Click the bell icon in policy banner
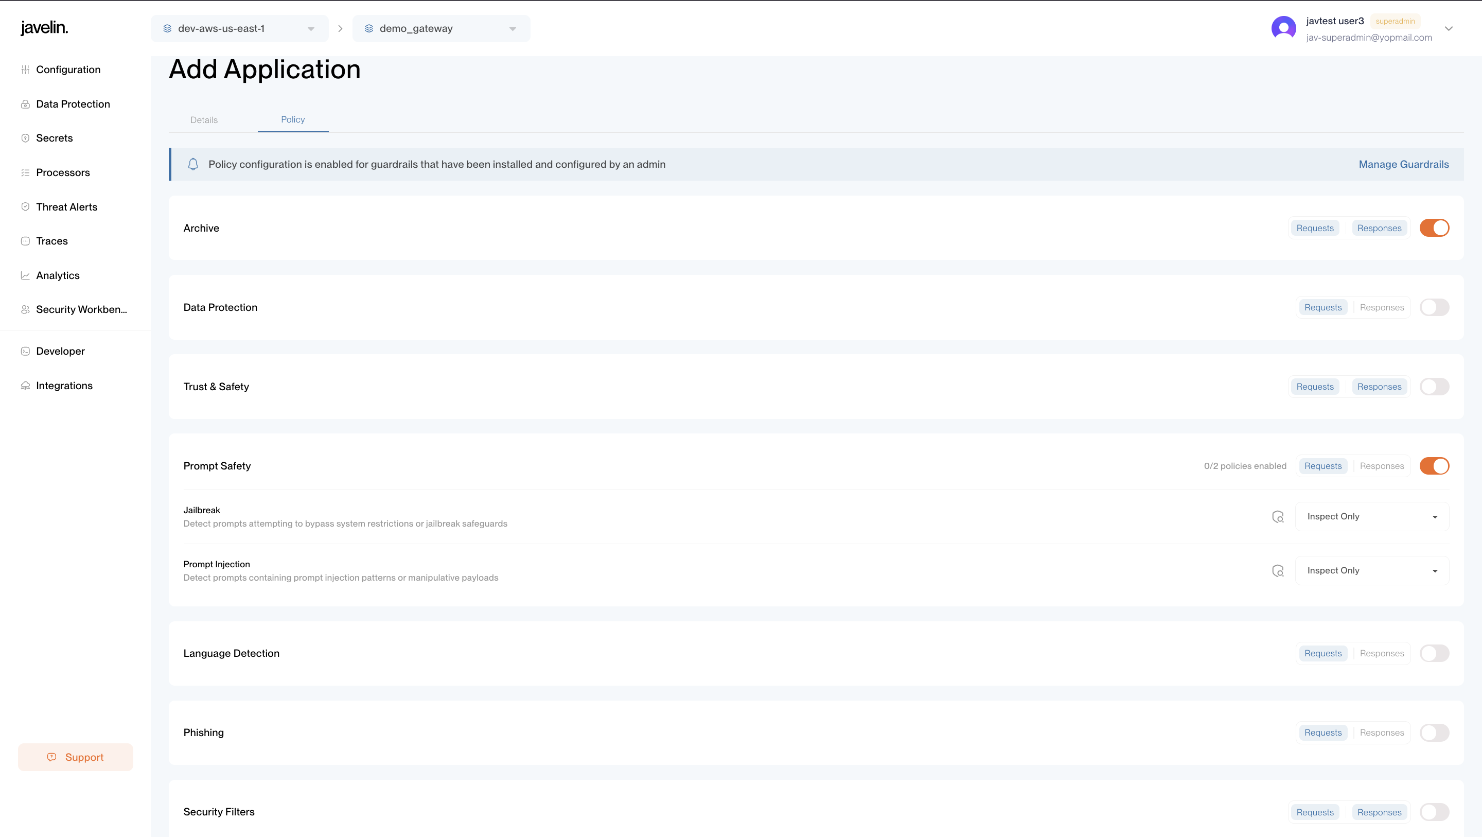Image resolution: width=1482 pixels, height=837 pixels. pos(193,164)
